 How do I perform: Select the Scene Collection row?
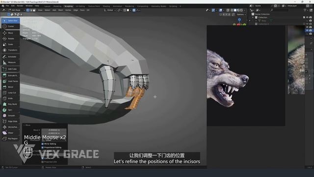click(262, 14)
